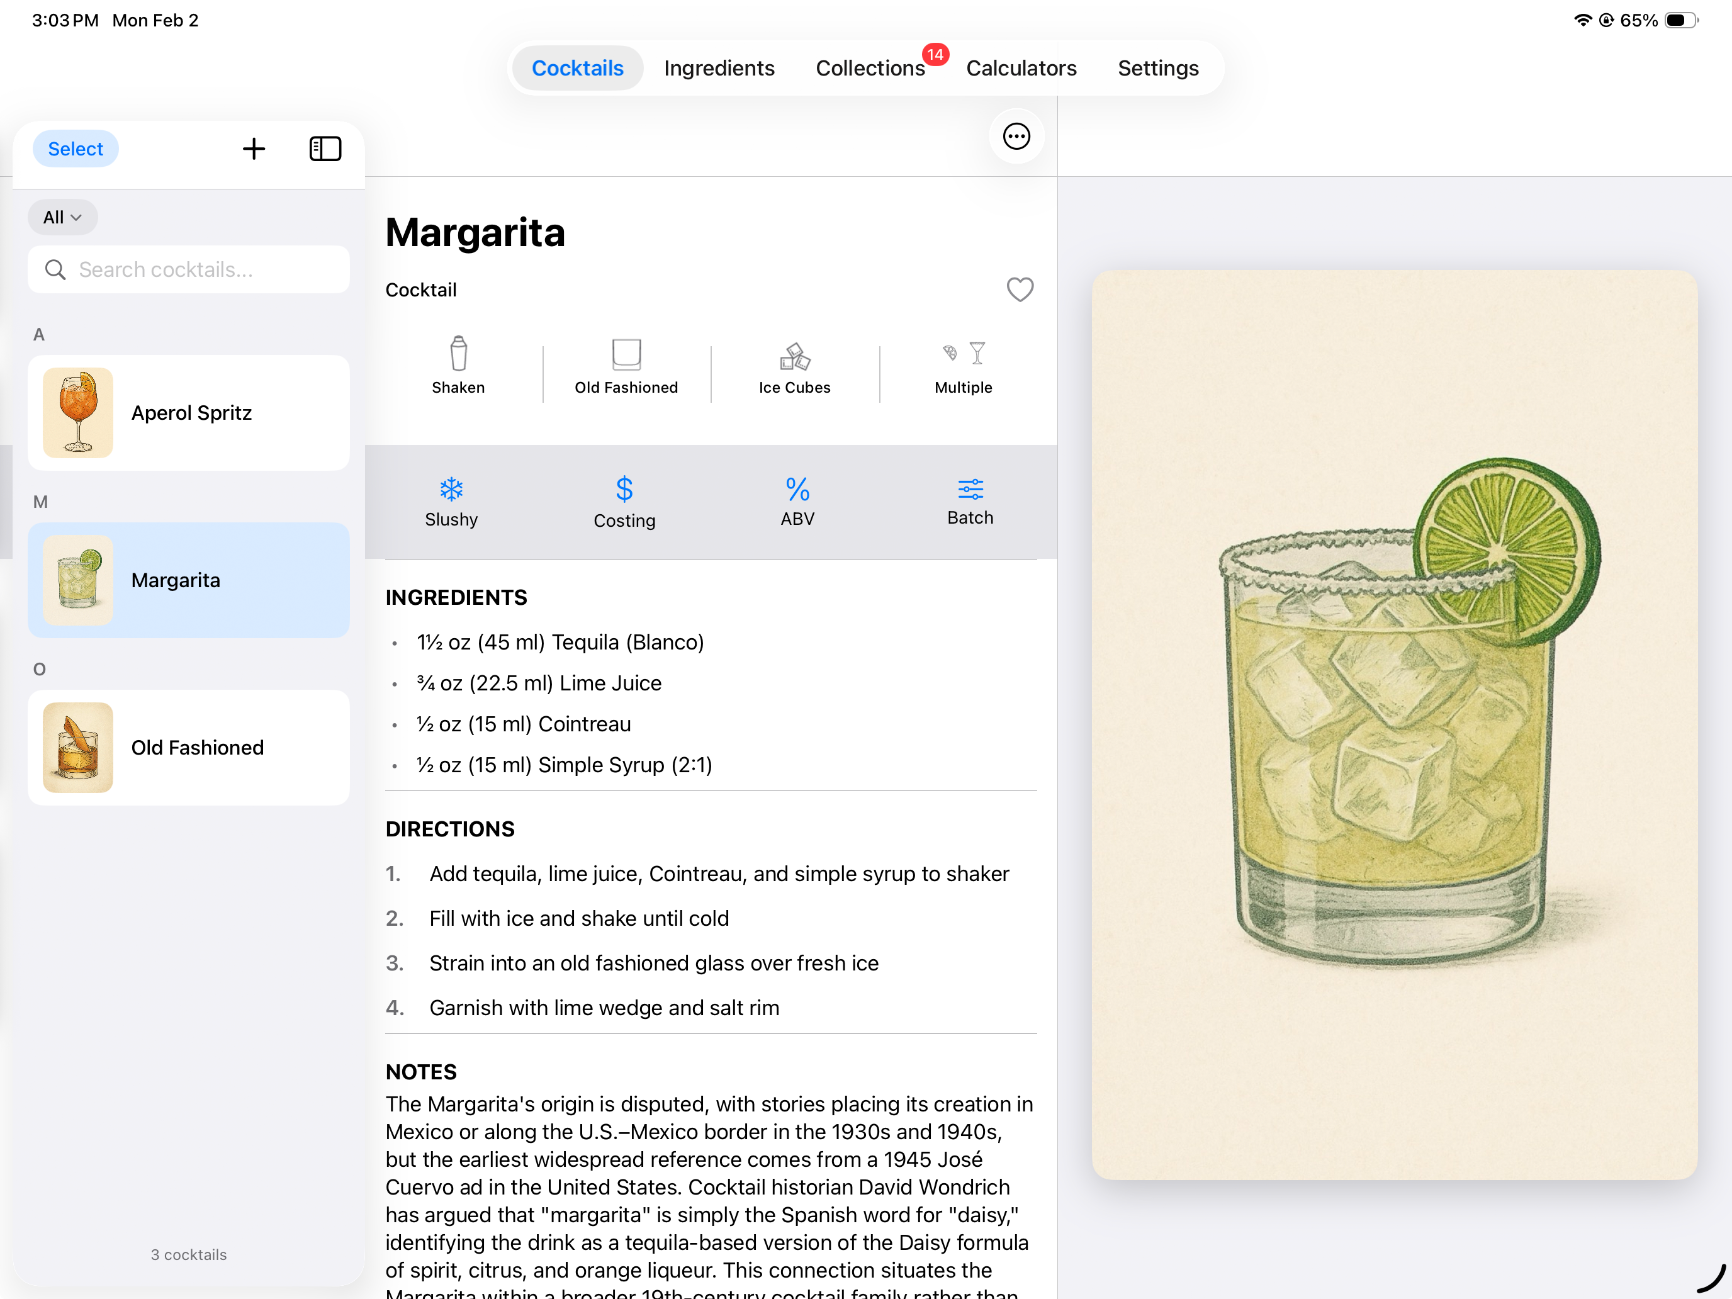
Task: Favorite the Margarita with the heart
Action: tap(1020, 290)
